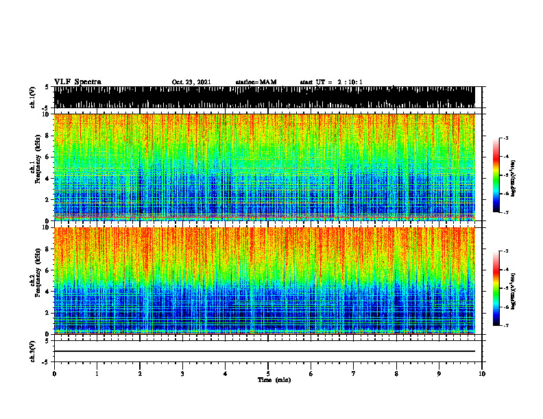Click the black ch.1 voltage waveform panel

(265, 97)
